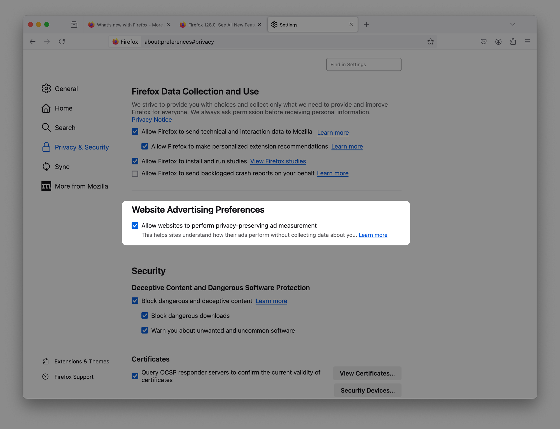This screenshot has height=429, width=560.
Task: Open the Firefox account icon
Action: click(x=498, y=42)
